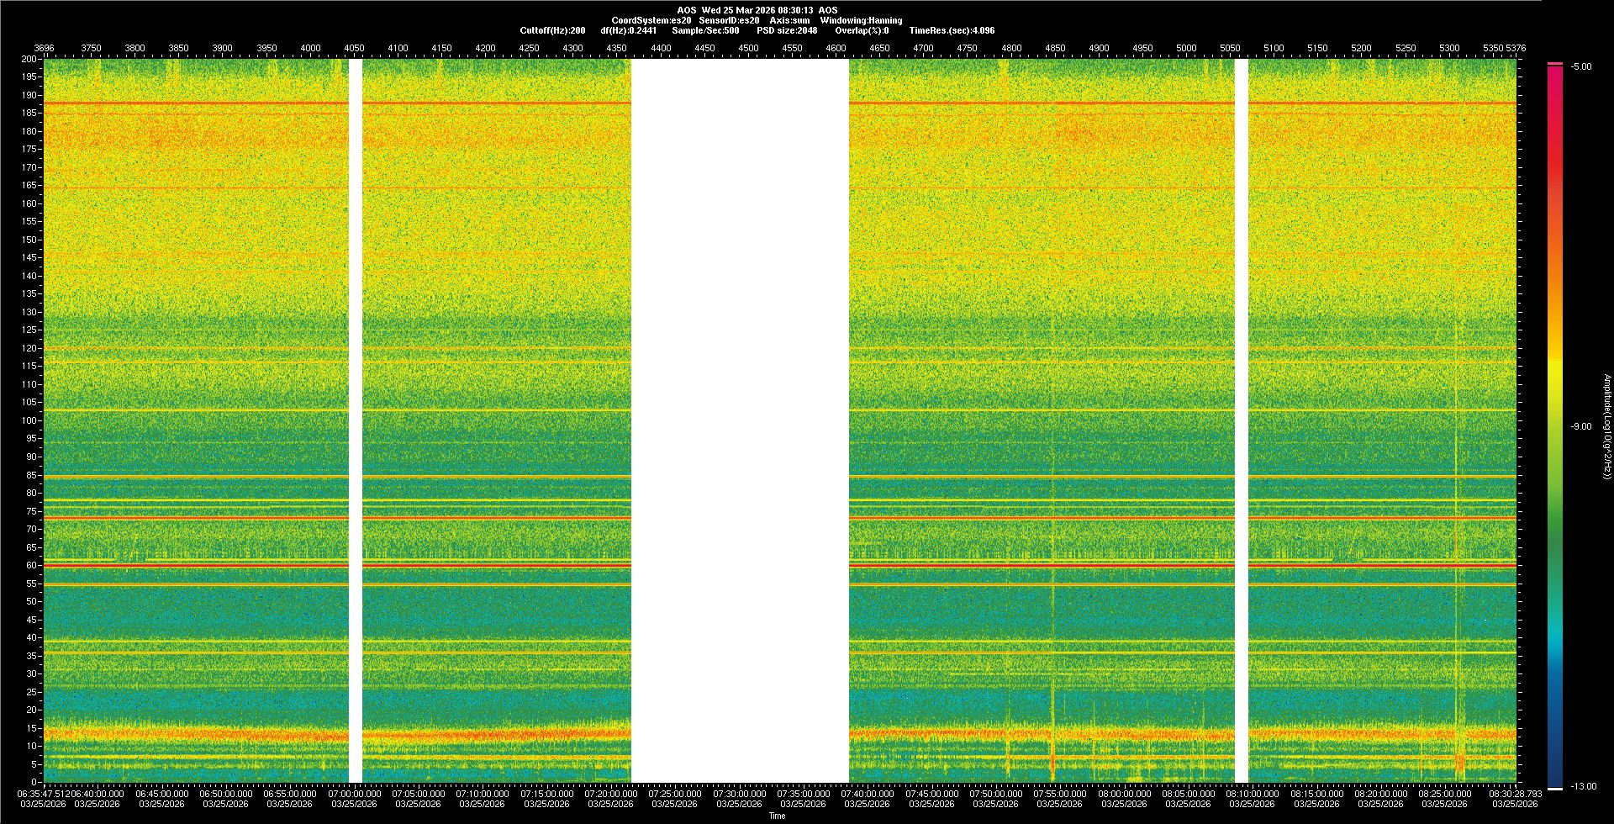Click the bottom -13.00 marker of the colorbar

1554,788
